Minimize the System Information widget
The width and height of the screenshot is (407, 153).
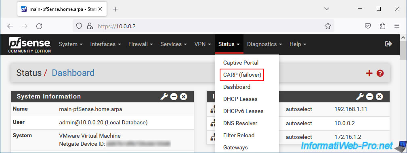[174, 97]
